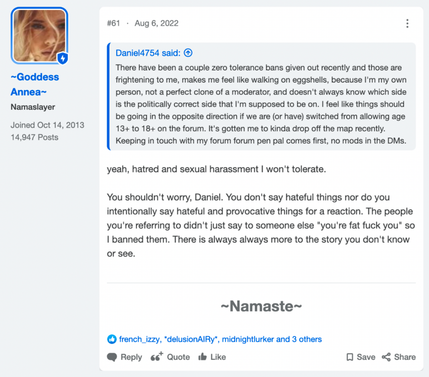
Task: Open ~Goddess Annea~ profile avatar
Action: click(39, 36)
